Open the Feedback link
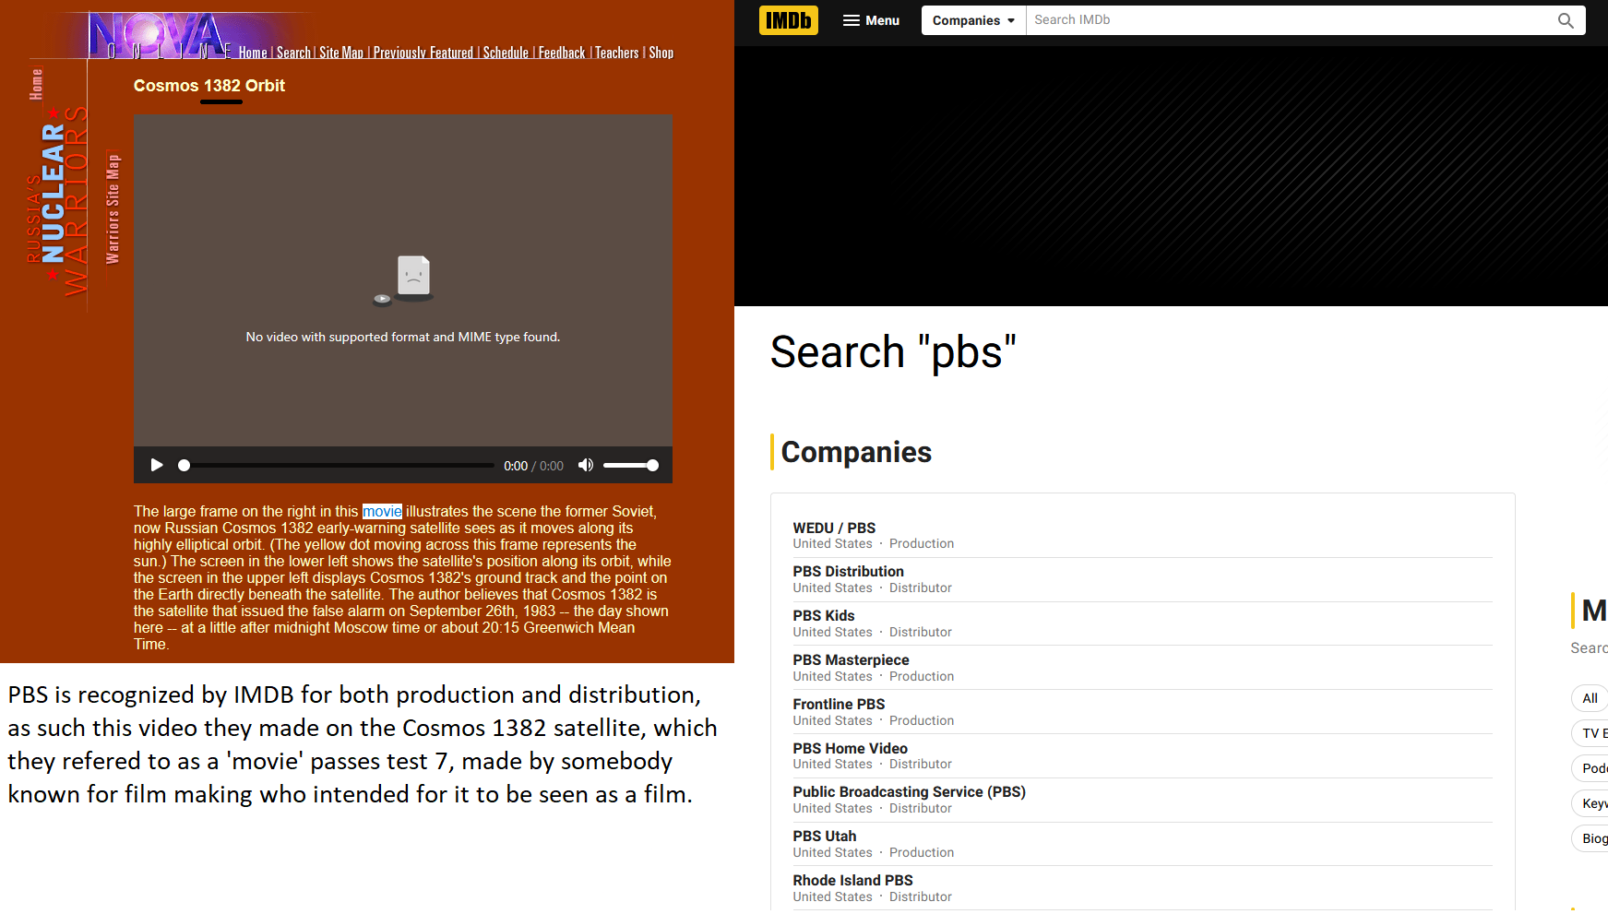 pyautogui.click(x=562, y=53)
